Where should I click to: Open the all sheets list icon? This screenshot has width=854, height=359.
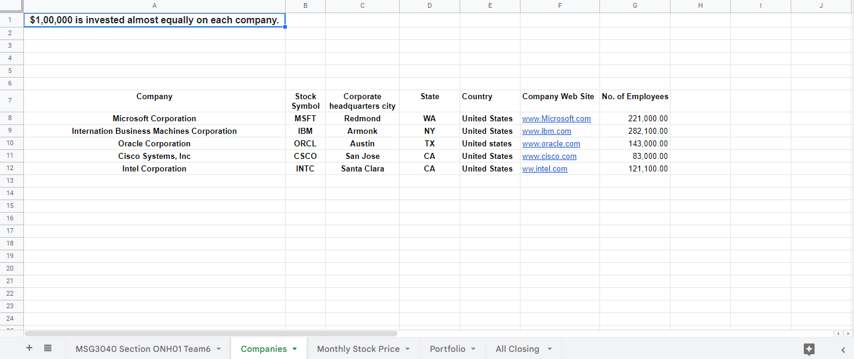tap(48, 348)
